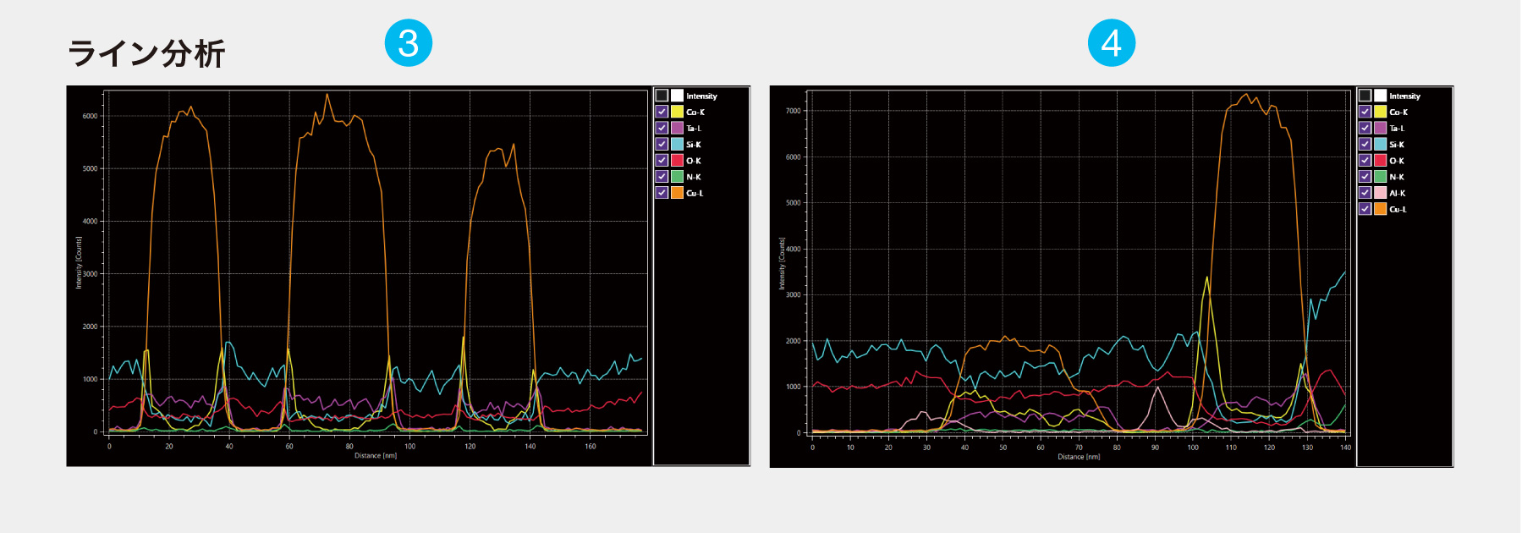
Task: Select 'N-K' label text in right chart legend
Action: tap(1397, 177)
